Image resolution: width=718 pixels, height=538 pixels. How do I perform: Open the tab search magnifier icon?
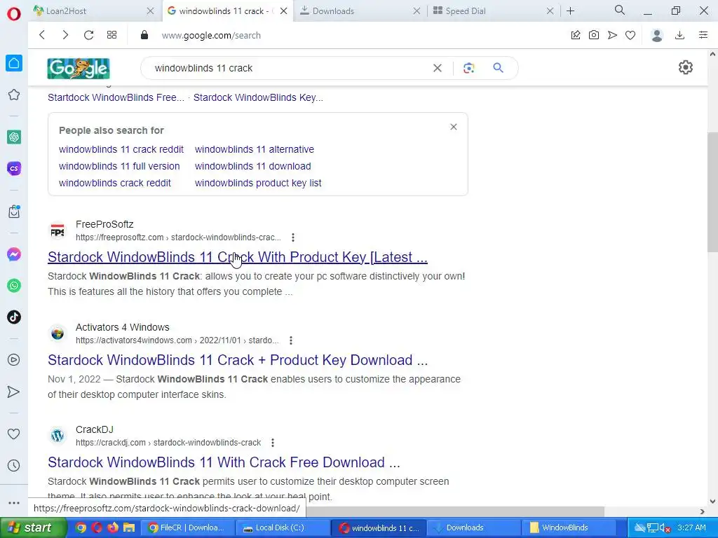click(620, 10)
